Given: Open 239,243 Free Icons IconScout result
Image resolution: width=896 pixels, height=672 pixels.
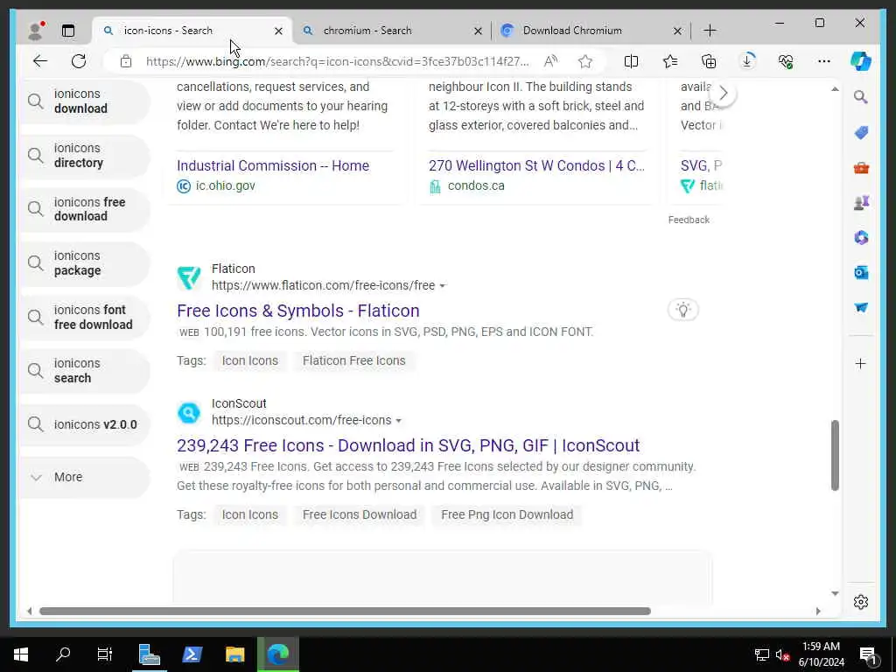Looking at the screenshot, I should point(408,445).
